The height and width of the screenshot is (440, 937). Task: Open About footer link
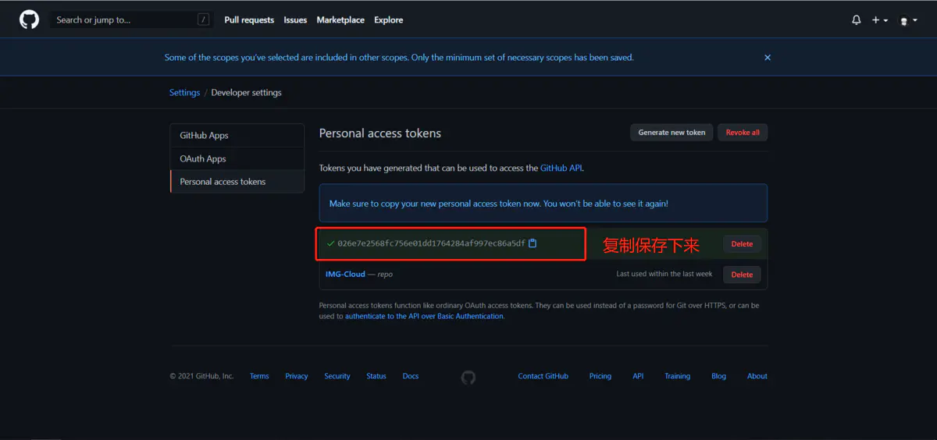[757, 376]
